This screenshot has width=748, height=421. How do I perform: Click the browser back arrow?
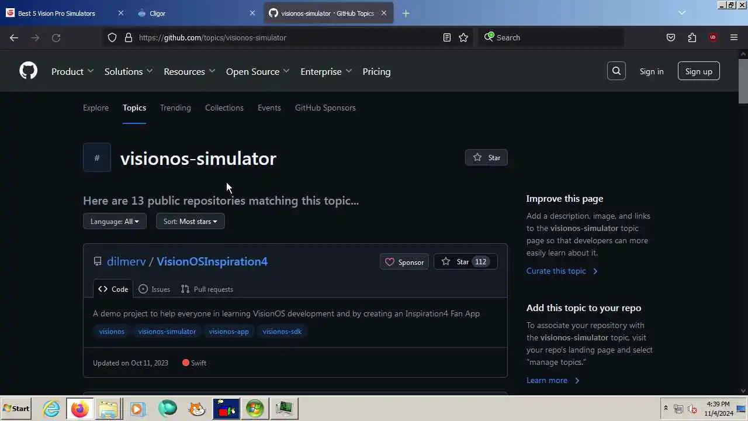(x=14, y=37)
